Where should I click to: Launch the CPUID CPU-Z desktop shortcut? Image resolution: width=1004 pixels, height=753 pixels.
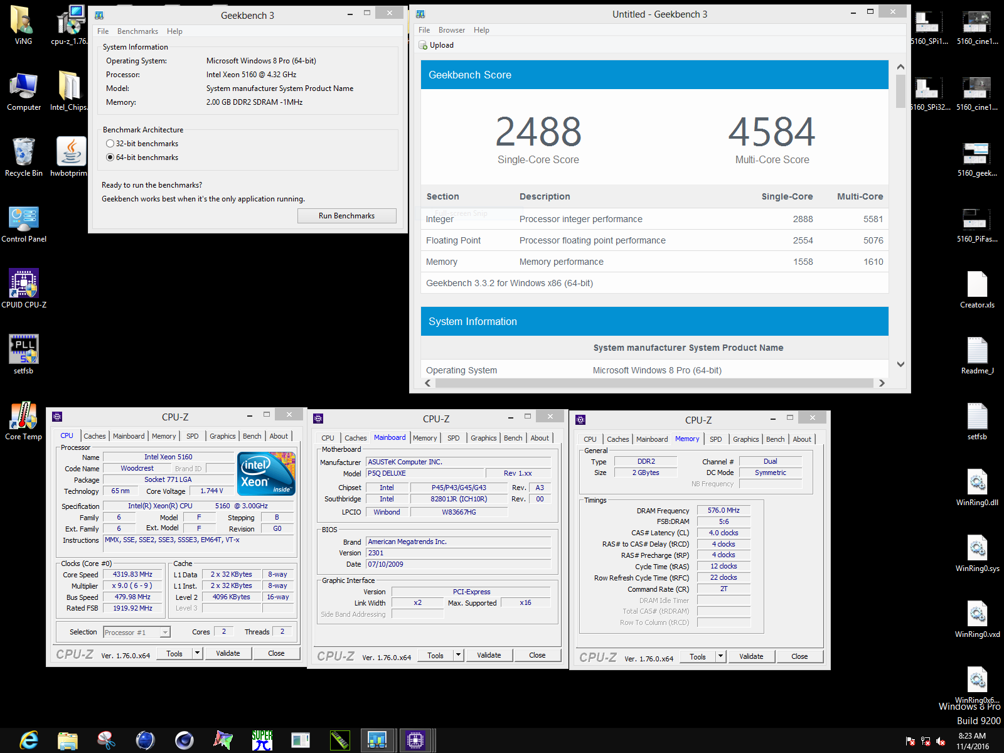pos(24,289)
